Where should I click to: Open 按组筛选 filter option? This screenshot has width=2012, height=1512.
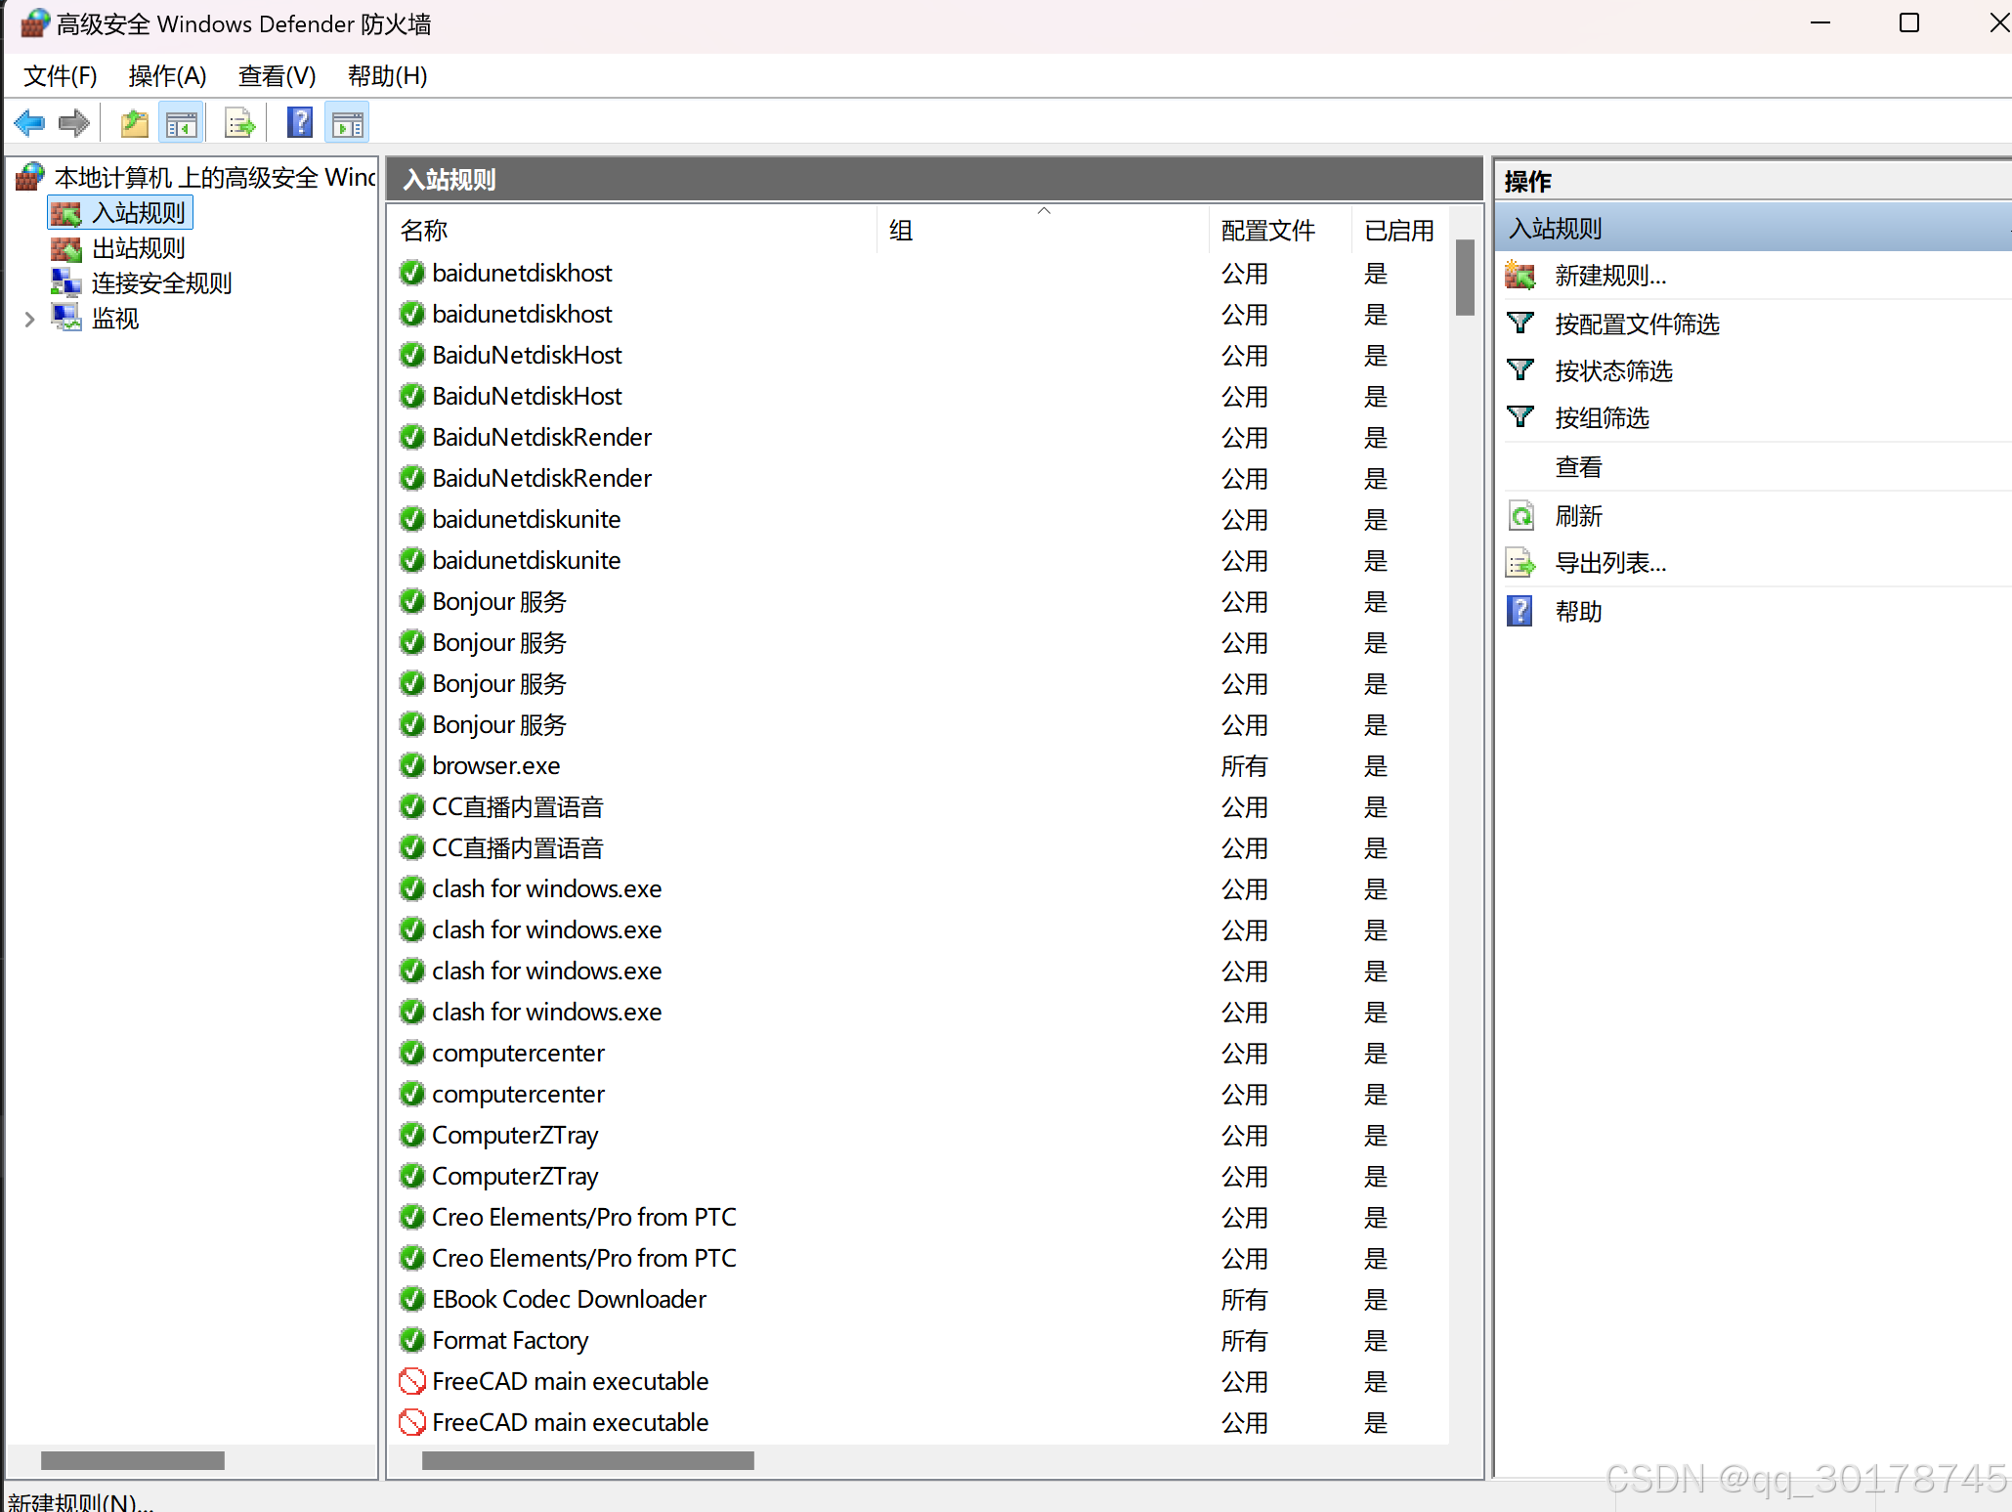pos(1602,418)
